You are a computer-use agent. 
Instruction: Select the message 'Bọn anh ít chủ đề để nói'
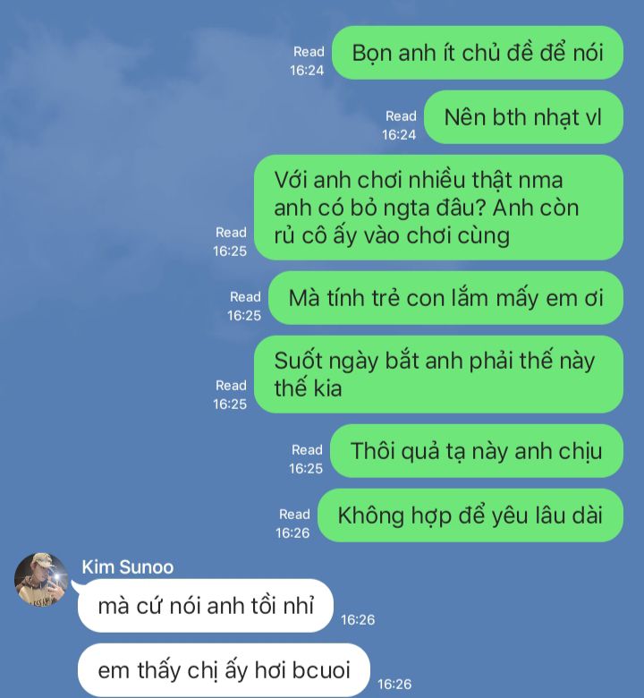[x=478, y=53]
